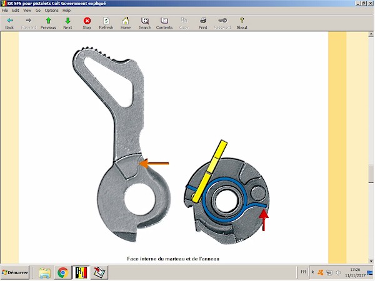Click the hammer part image
Screen dimensions: 375x281
point(121,144)
